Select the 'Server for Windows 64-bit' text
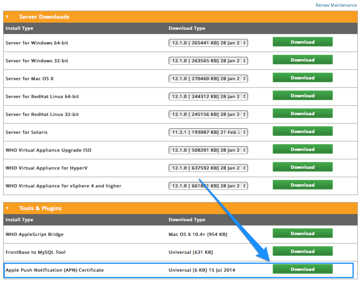The height and width of the screenshot is (282, 361). (37, 43)
